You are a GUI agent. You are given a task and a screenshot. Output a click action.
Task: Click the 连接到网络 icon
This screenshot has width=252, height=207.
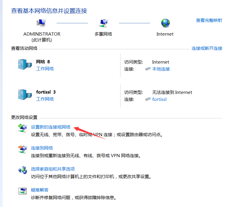point(22,149)
